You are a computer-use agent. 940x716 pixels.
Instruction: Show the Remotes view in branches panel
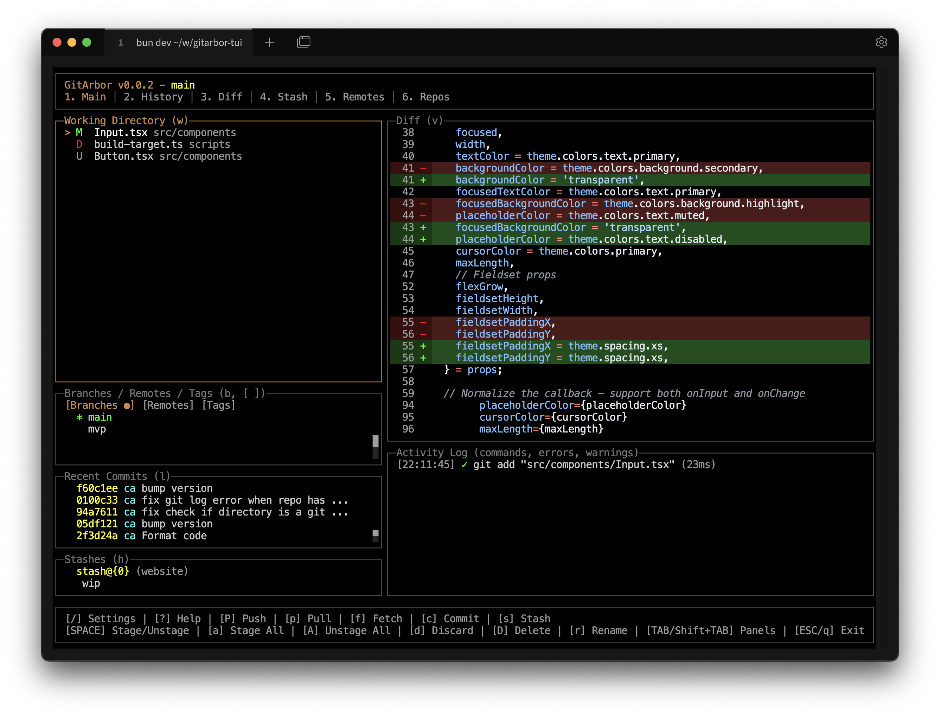pos(168,405)
